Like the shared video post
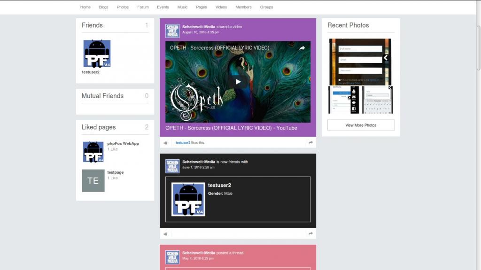This screenshot has height=270, width=481. tap(165, 143)
